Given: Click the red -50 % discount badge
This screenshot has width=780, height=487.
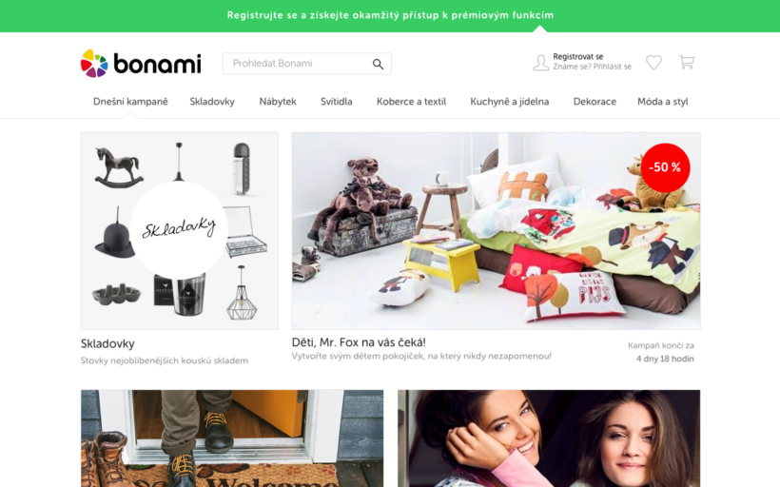Looking at the screenshot, I should (x=665, y=167).
